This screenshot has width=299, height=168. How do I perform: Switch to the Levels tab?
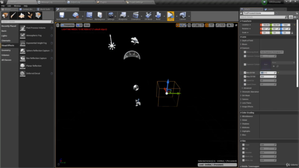click(270, 9)
